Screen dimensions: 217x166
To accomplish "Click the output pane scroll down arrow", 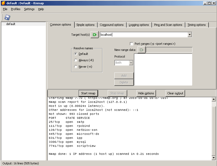I will (x=214, y=158).
